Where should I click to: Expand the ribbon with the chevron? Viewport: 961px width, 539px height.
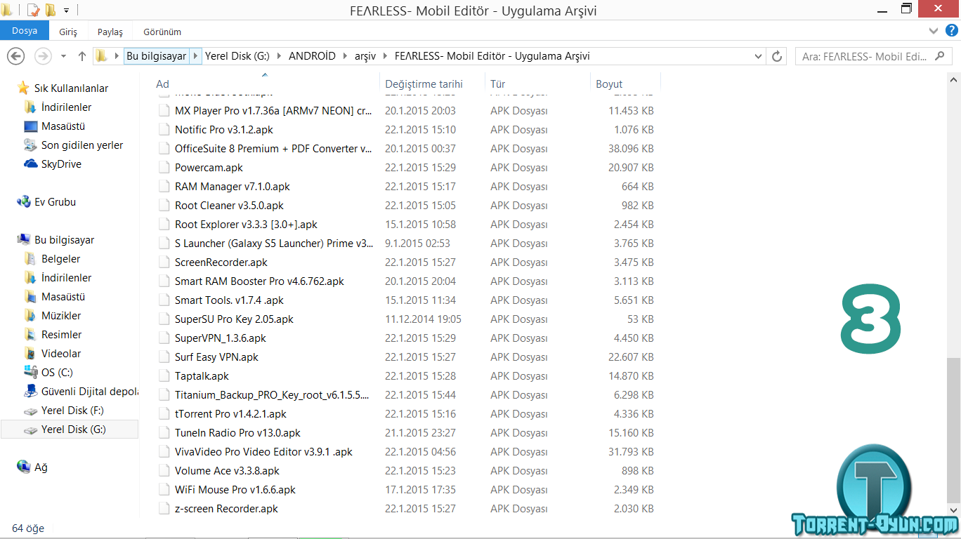pos(934,31)
